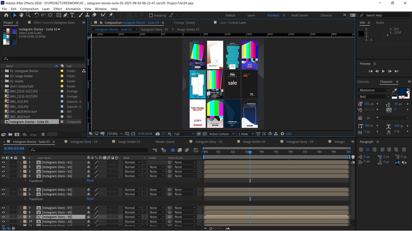Toggle visibility of Instagram Story - 07 layer

pyautogui.click(x=3, y=208)
